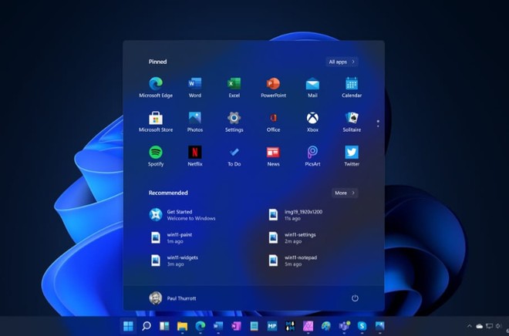509x336 pixels.
Task: Click the pinned apps page indicator dots
Action: [x=377, y=123]
